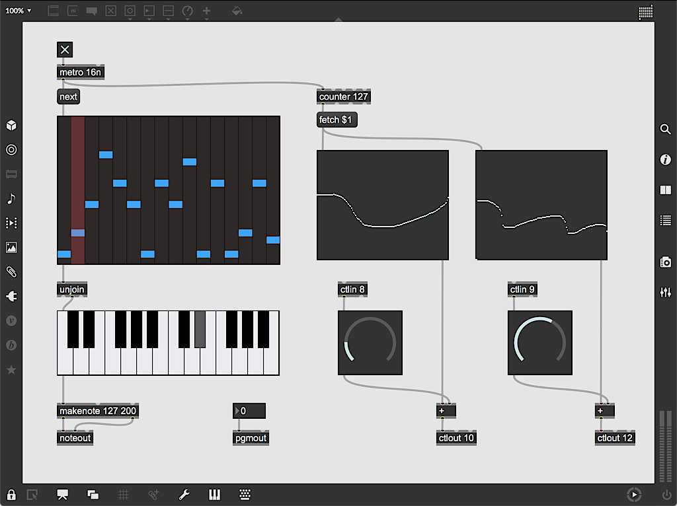Select the ctlout 12 object

coord(615,438)
